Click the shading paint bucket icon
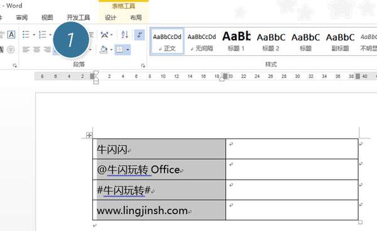 (104, 50)
